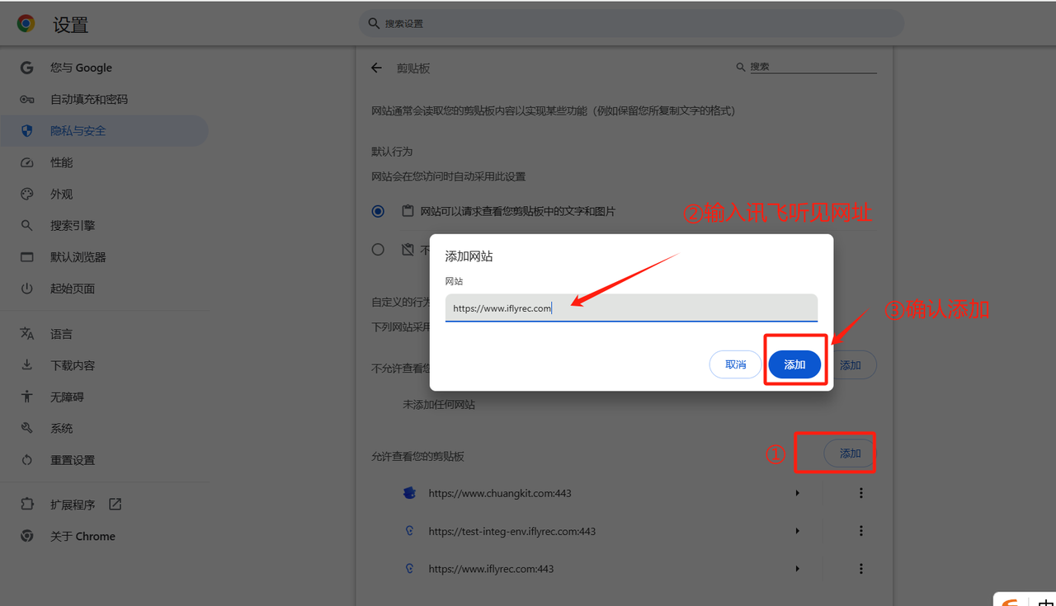The width and height of the screenshot is (1056, 606).
Task: Click the translate icon for 语言
Action: tap(27, 334)
